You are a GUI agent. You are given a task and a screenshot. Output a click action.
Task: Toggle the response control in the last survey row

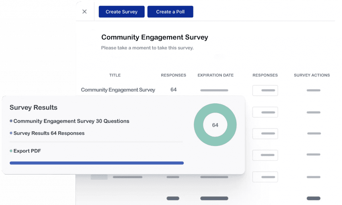(265, 177)
